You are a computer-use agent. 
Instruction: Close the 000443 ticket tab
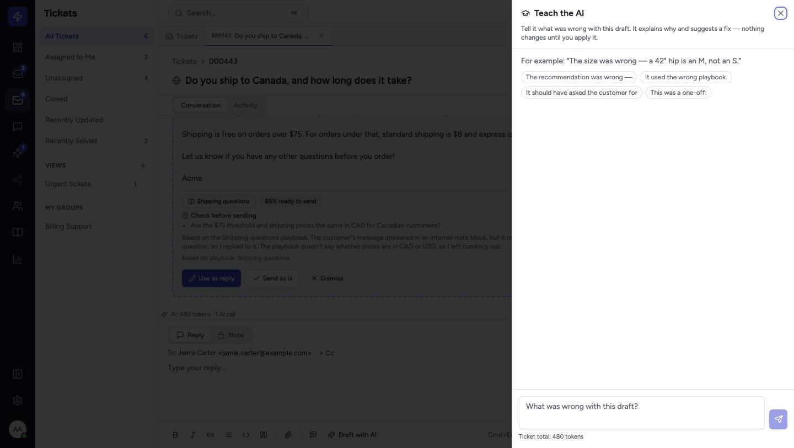321,36
